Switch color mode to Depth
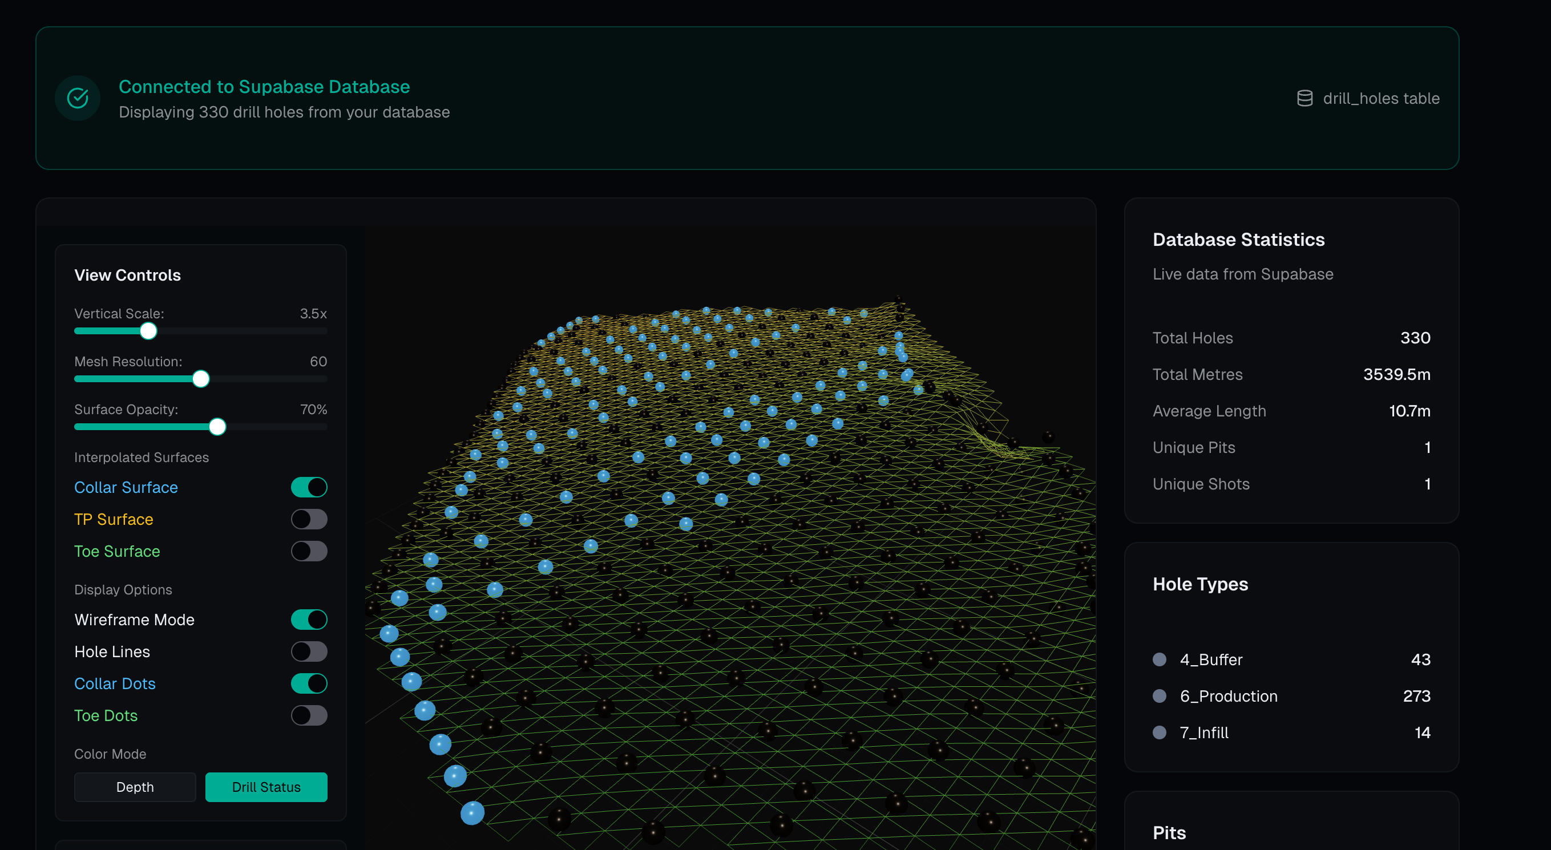Screen dimensions: 1551x850 (x=135, y=787)
